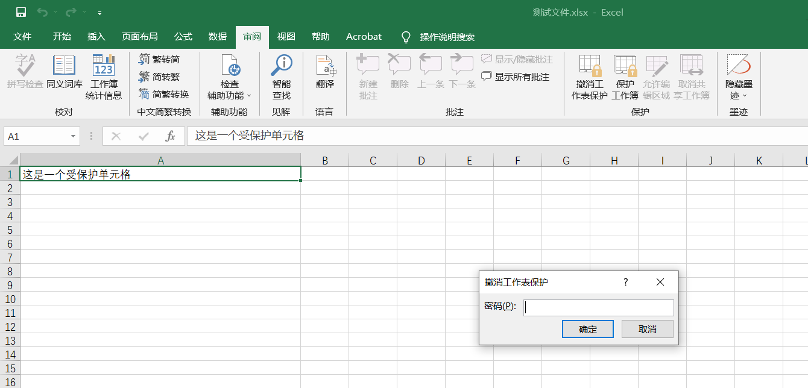Viewport: 808px width, 388px height.
Task: Open the Name Box dropdown arrow
Action: (73, 137)
